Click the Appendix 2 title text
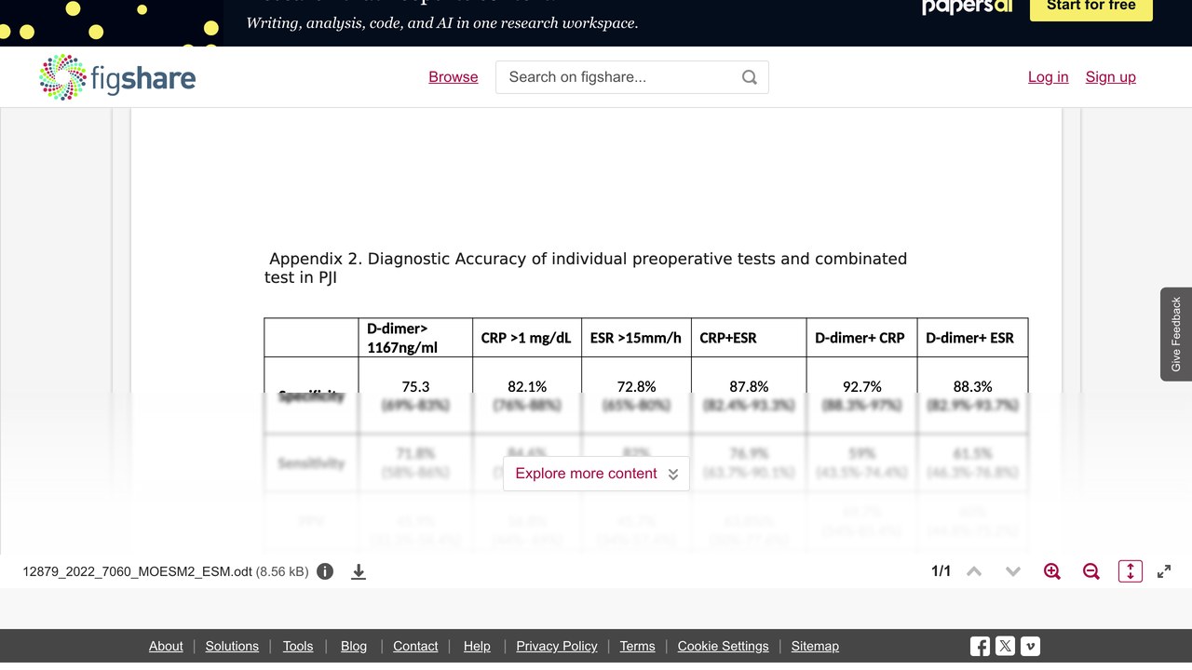 coord(586,268)
